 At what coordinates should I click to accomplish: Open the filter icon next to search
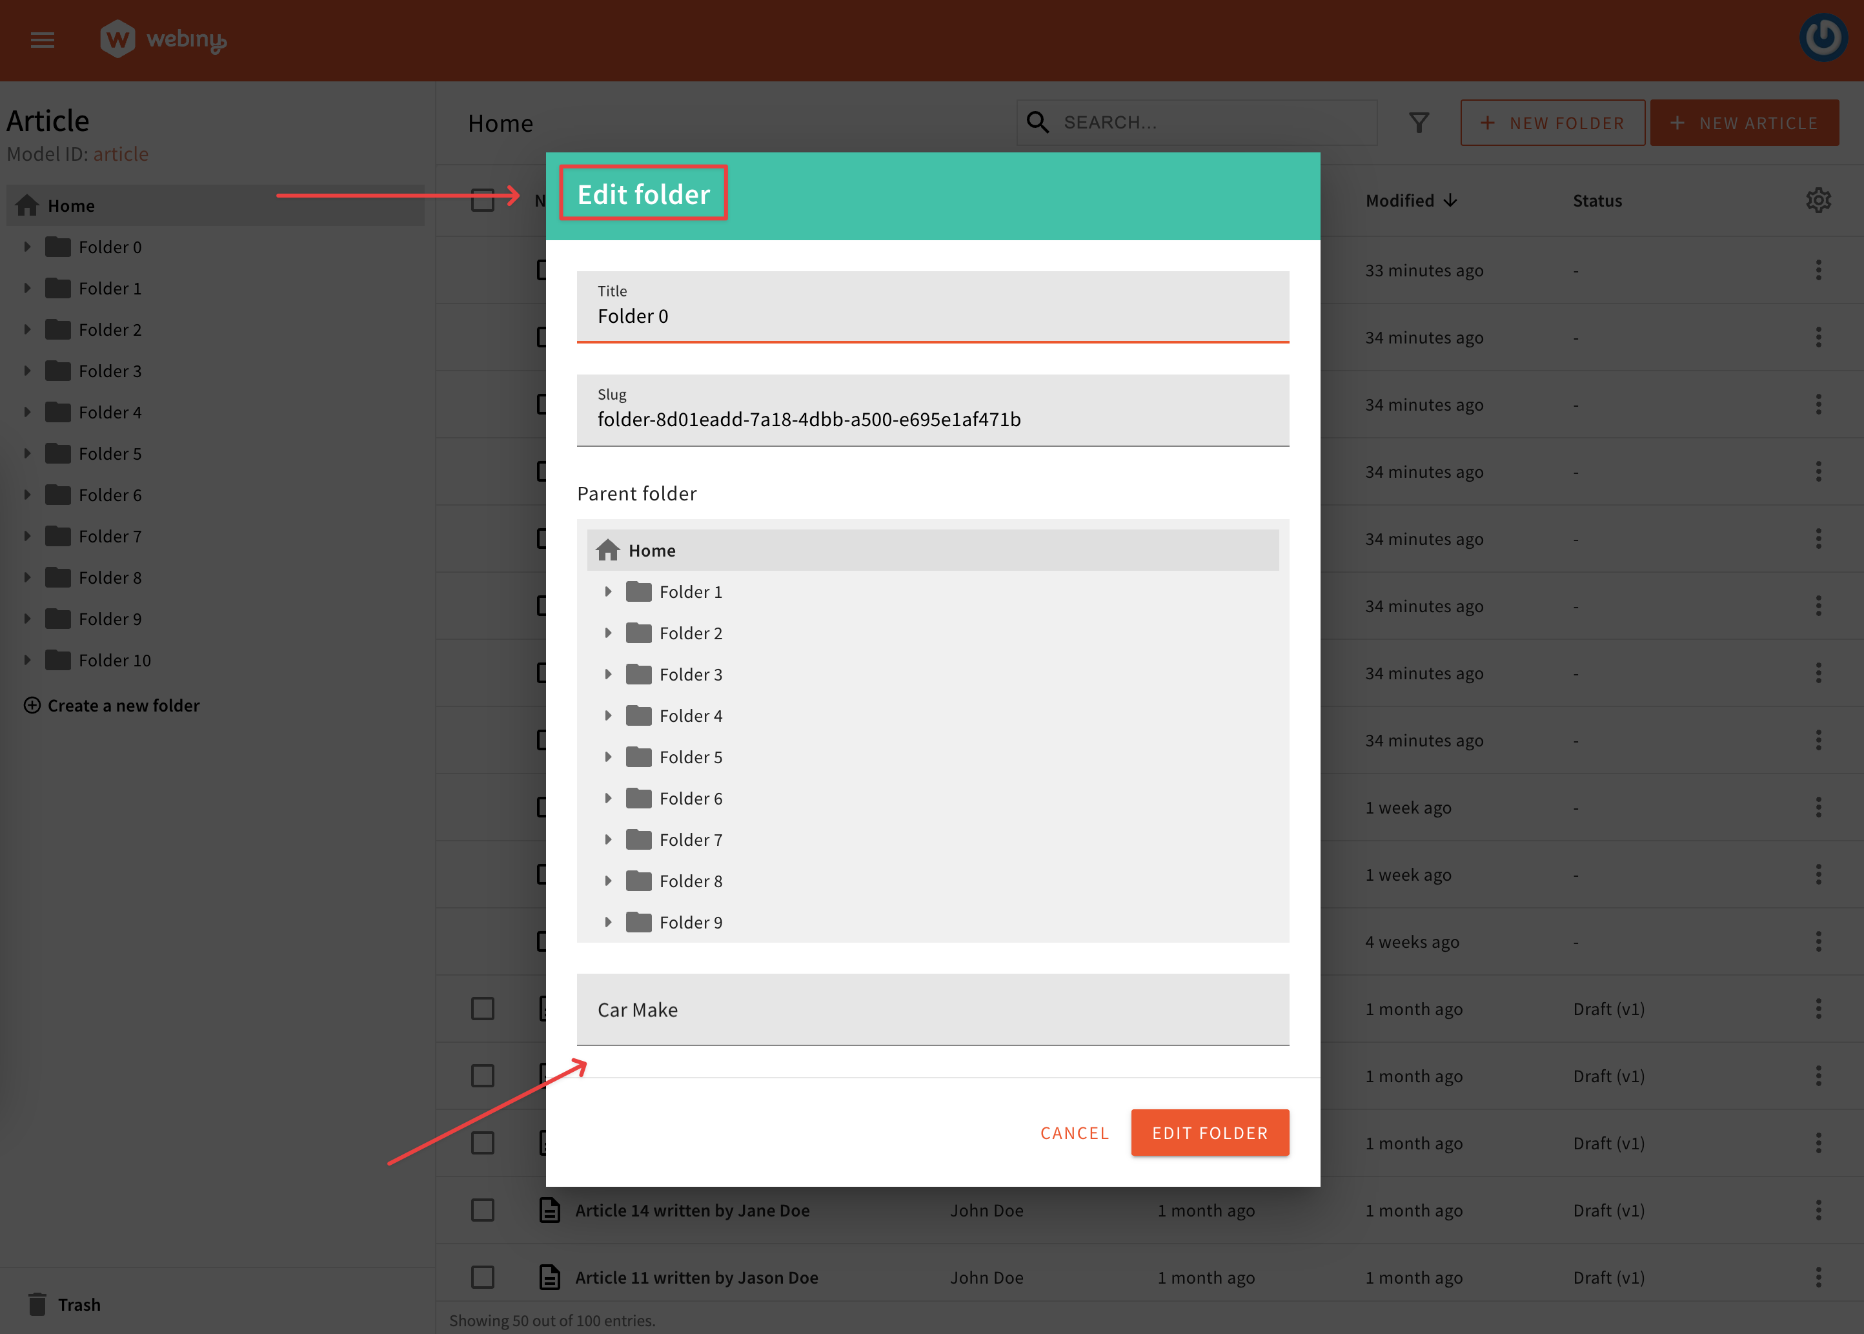click(x=1419, y=121)
